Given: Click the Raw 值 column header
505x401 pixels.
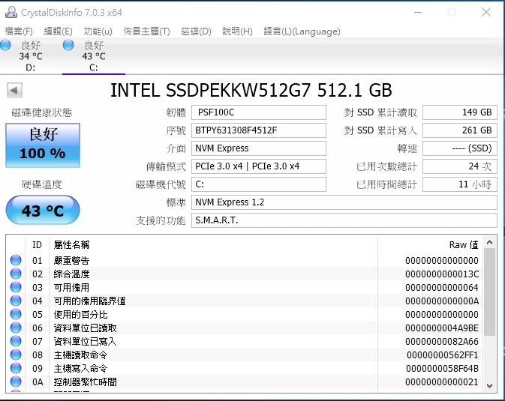Looking at the screenshot, I should pyautogui.click(x=430, y=244).
